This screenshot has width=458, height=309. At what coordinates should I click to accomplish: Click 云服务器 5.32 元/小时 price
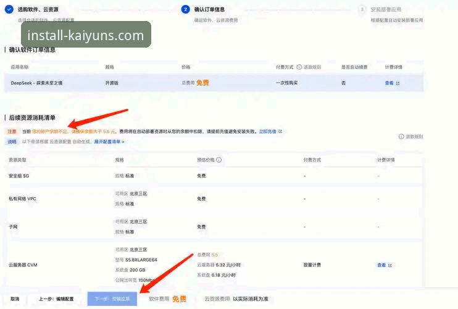pos(219,265)
